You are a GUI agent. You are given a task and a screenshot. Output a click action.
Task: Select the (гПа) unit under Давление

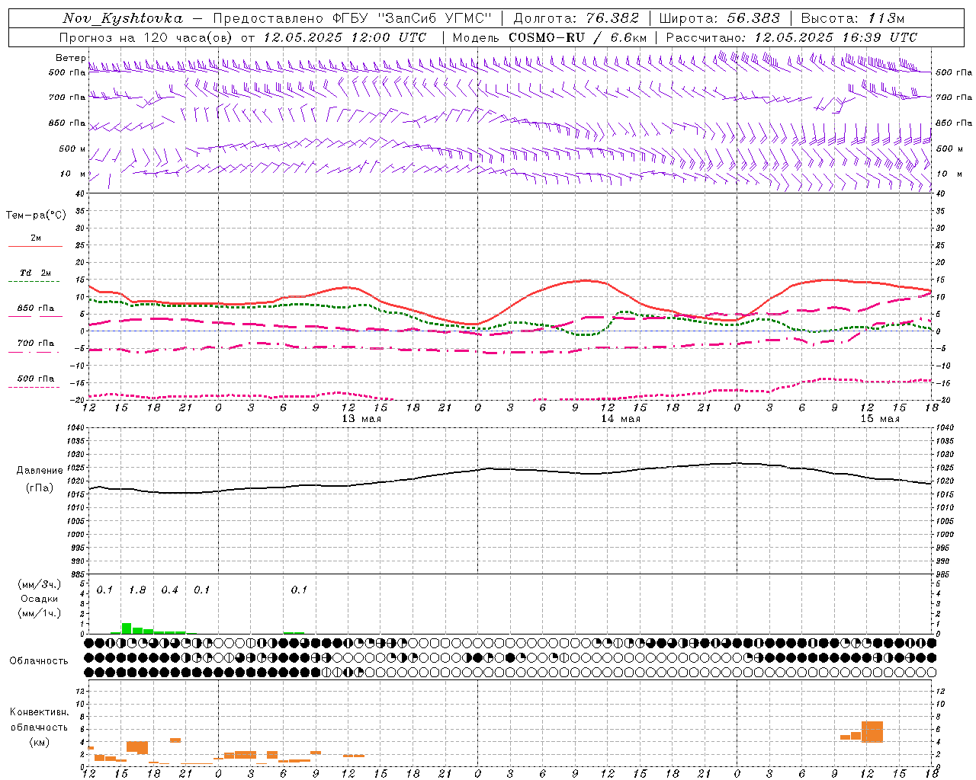pyautogui.click(x=40, y=488)
